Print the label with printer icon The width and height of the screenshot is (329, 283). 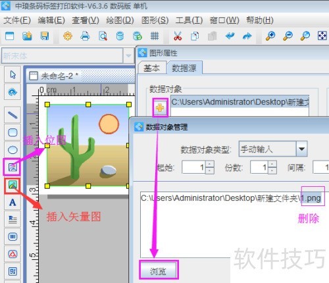tap(85, 36)
